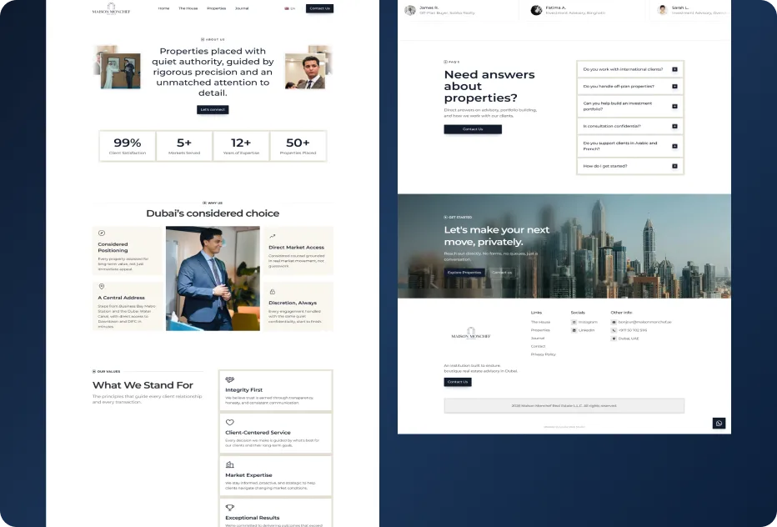
Task: Click the Maison Monchef header logo
Action: coord(111,8)
